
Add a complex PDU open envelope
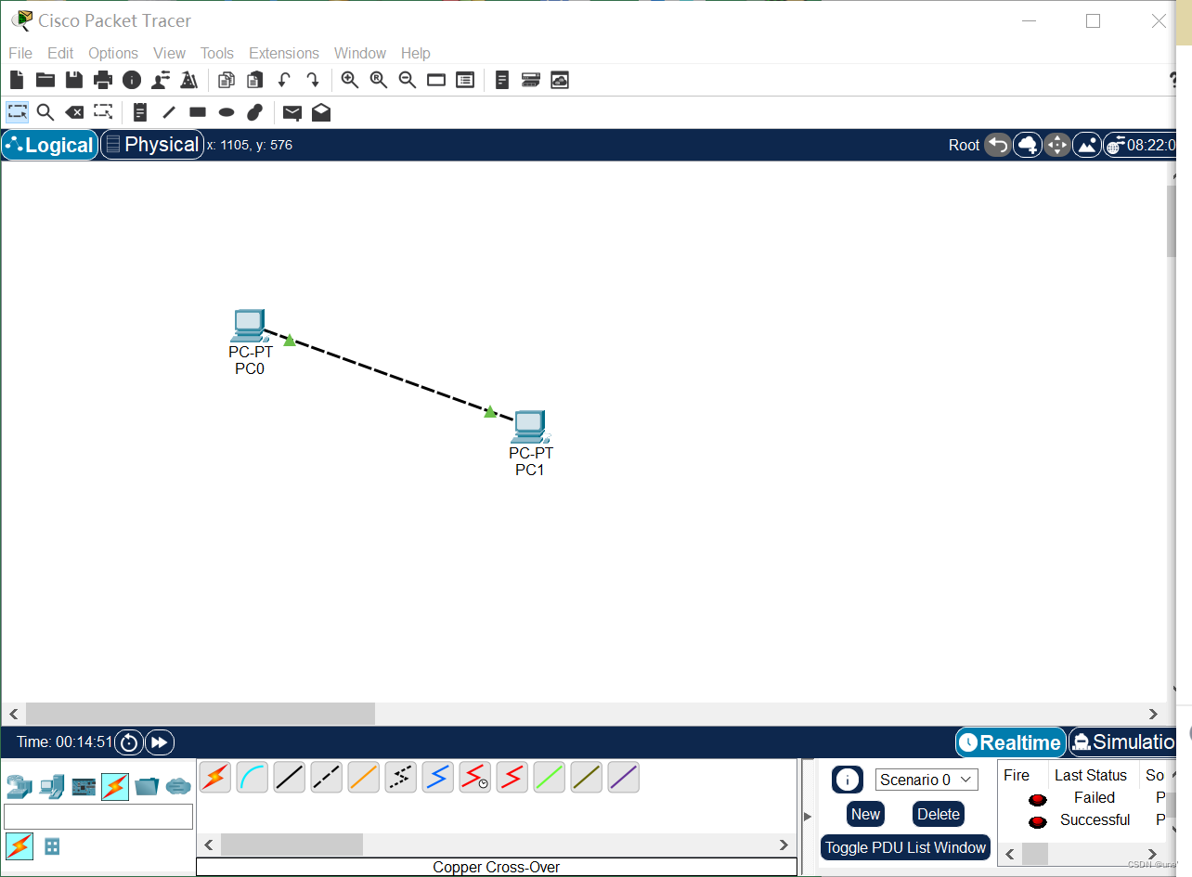pos(321,112)
